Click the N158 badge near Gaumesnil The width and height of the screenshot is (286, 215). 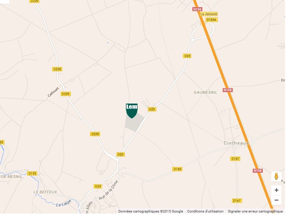click(228, 90)
